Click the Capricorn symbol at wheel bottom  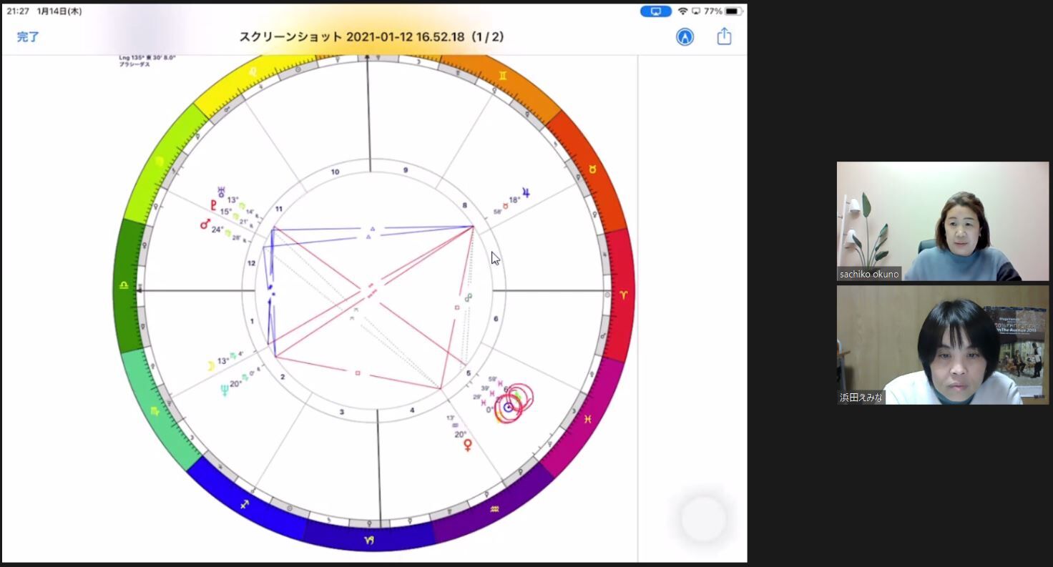coord(369,540)
